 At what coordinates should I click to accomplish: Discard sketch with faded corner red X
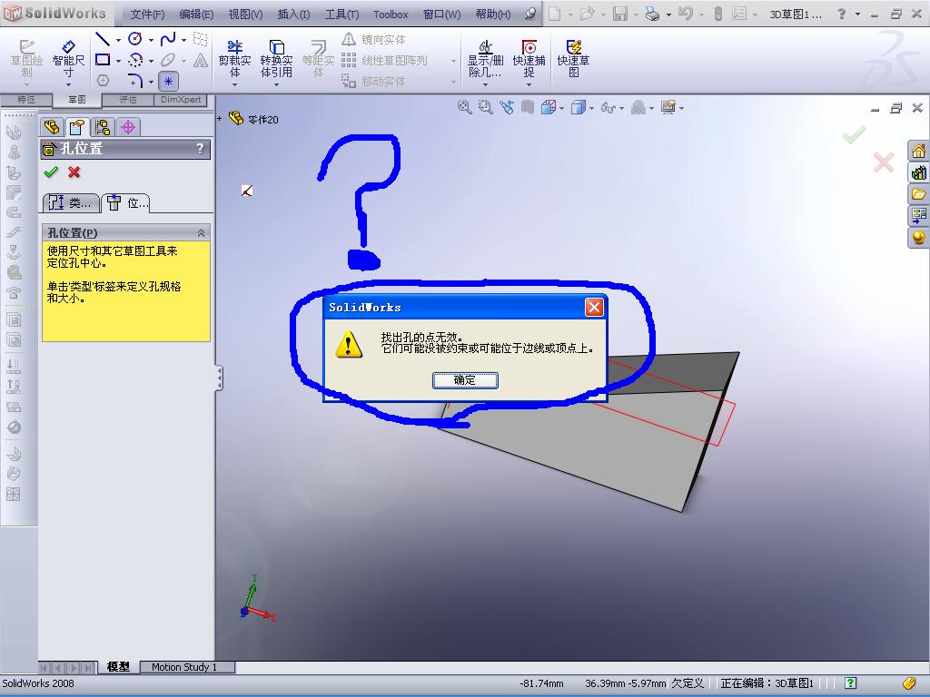tap(883, 162)
